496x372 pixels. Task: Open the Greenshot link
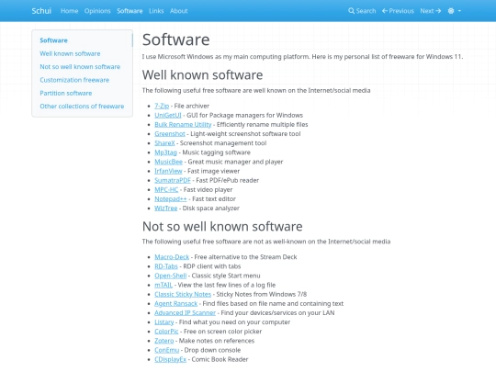tap(170, 134)
